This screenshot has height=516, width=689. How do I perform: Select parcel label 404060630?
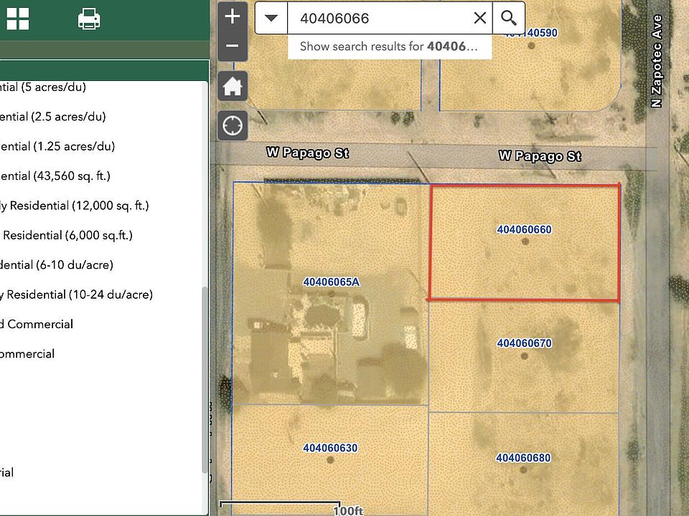point(330,448)
